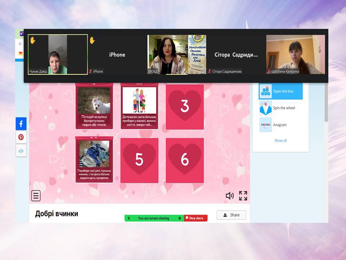This screenshot has height=260, width=346.
Task: Open the game hamburger menu
Action: (36, 196)
